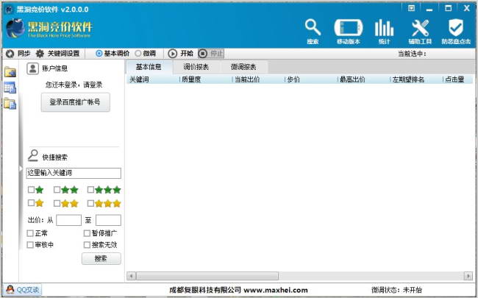Click the 搜索 magnifier icon in header
The image size is (478, 298).
[313, 29]
